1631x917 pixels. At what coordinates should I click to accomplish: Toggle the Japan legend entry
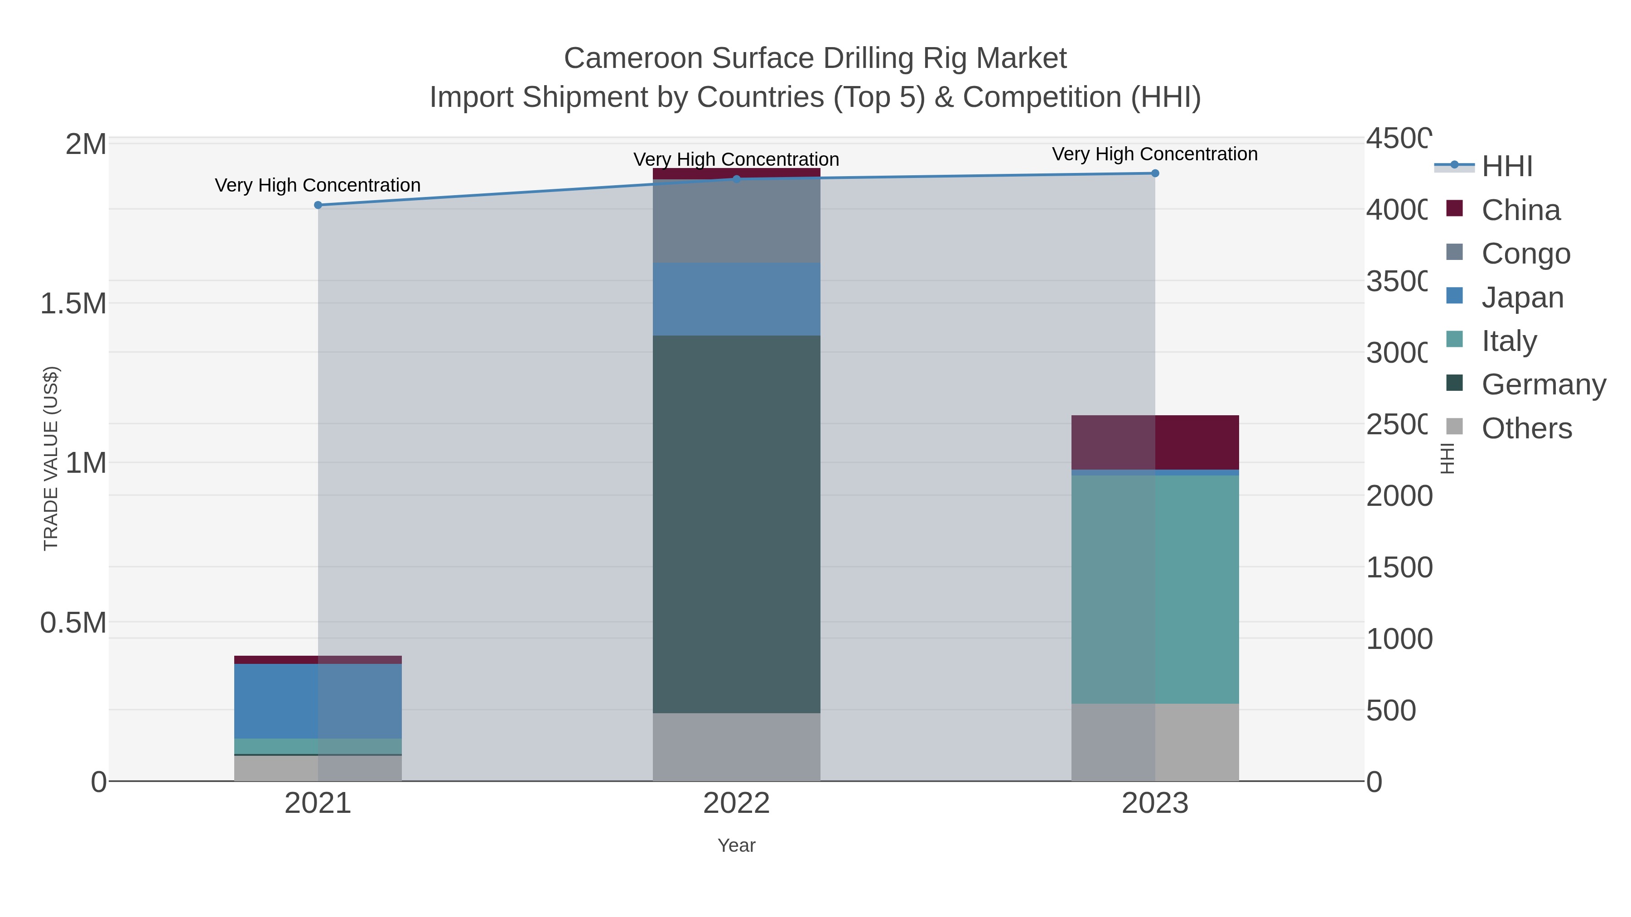pos(1505,298)
